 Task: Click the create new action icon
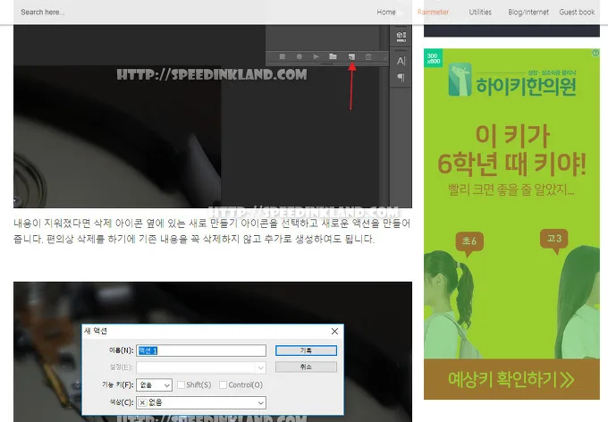point(351,56)
